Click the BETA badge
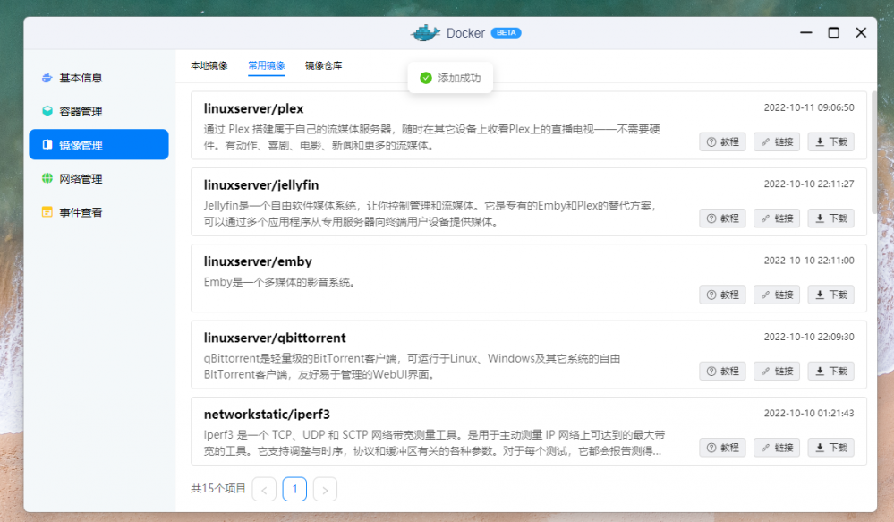Image resolution: width=894 pixels, height=522 pixels. [x=506, y=33]
